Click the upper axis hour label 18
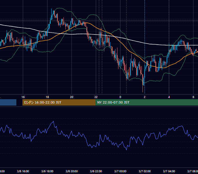The image size is (198, 174). 47,97
